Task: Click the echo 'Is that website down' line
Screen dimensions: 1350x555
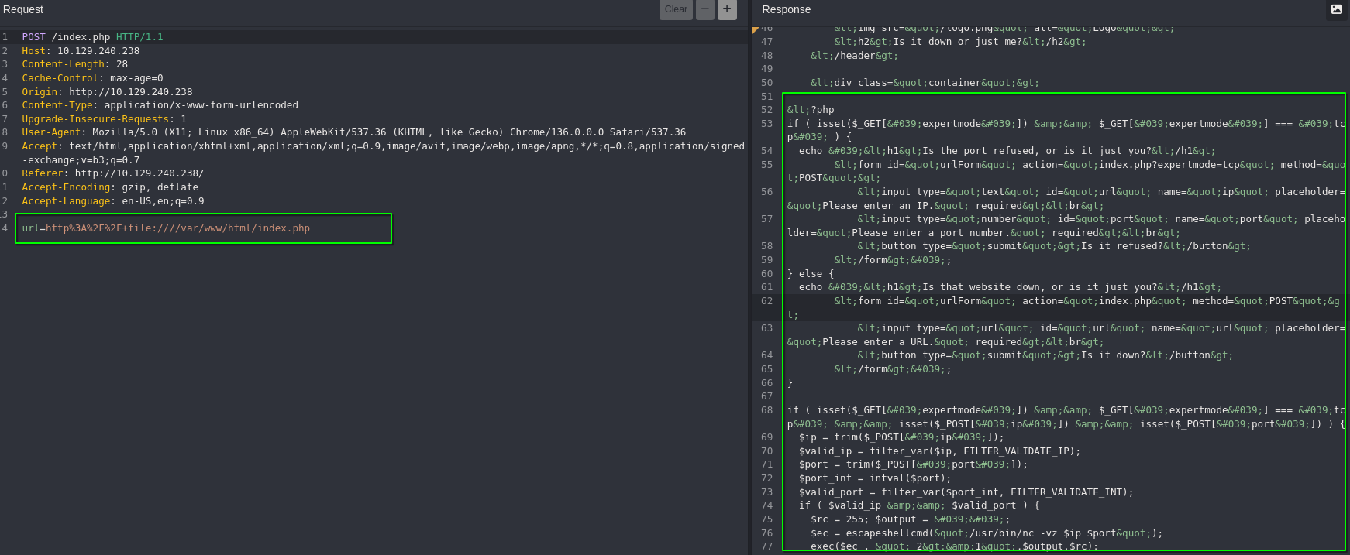Action: 1010,287
